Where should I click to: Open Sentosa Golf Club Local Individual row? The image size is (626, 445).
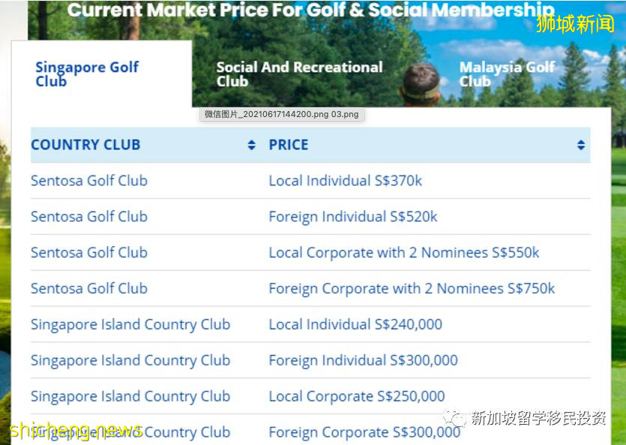[89, 181]
